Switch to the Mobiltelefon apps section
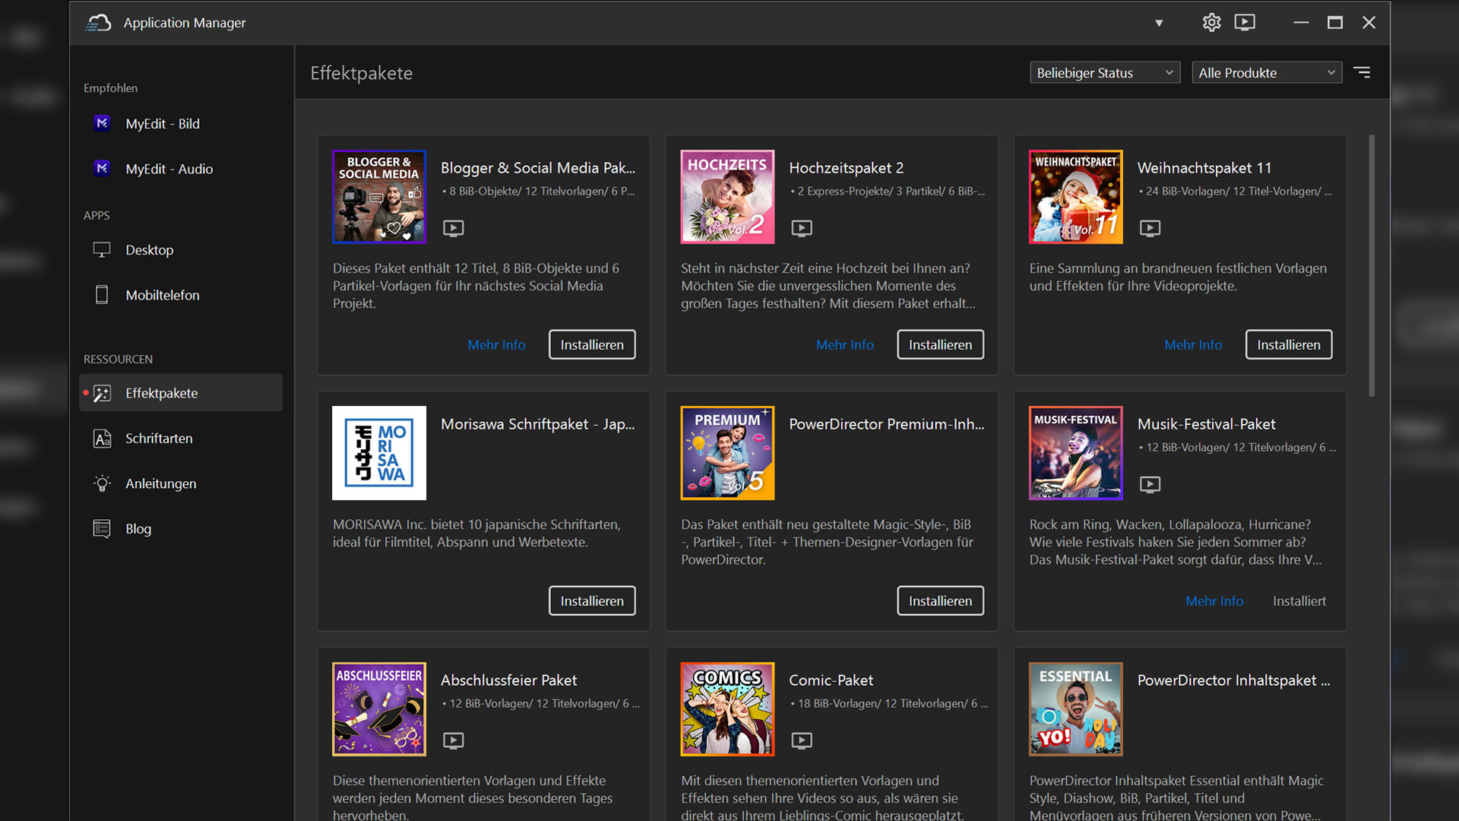This screenshot has width=1459, height=821. 162,295
